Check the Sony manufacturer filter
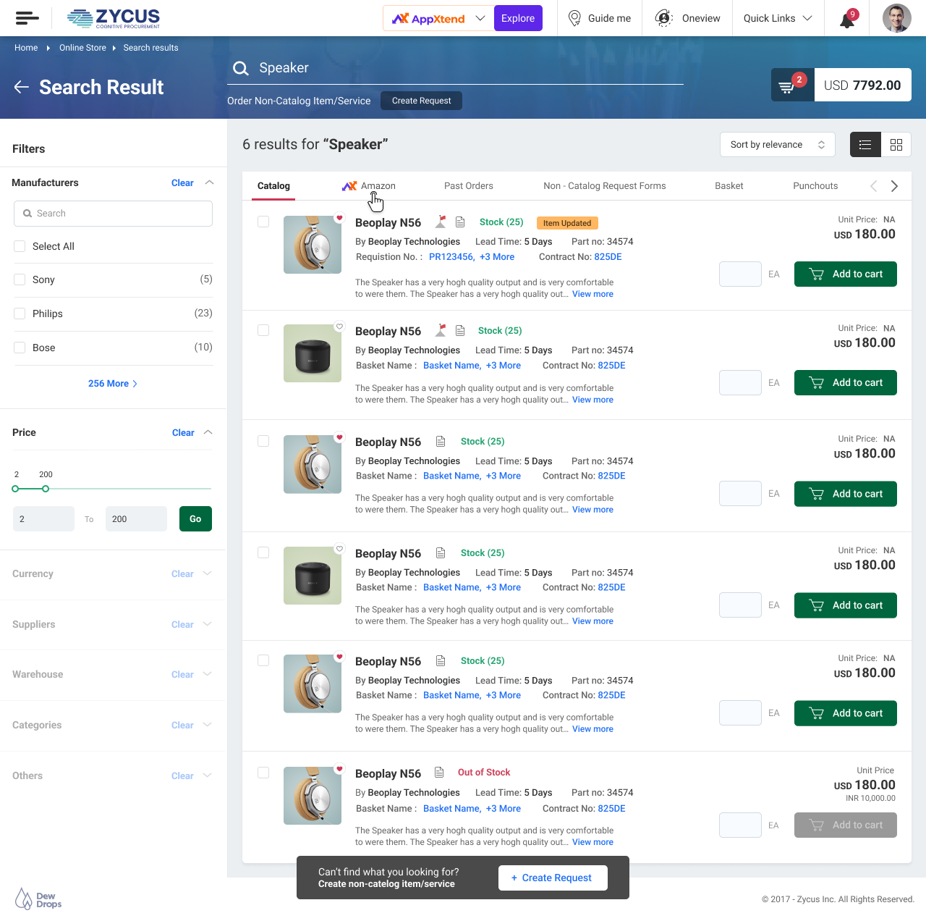This screenshot has height=921, width=926. click(20, 279)
